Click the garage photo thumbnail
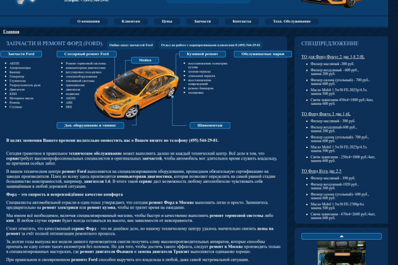398x265 pixels. (342, 253)
